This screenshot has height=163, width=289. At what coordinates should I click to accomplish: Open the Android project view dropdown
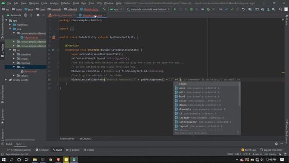tap(14, 15)
